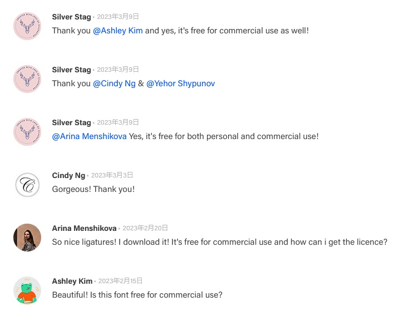Open Arina Menshikova's profile photo
This screenshot has height=316, width=405.
point(27,238)
